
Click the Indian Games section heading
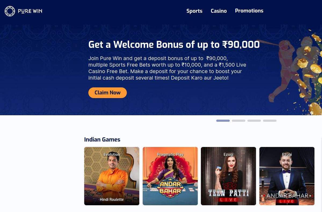(102, 139)
